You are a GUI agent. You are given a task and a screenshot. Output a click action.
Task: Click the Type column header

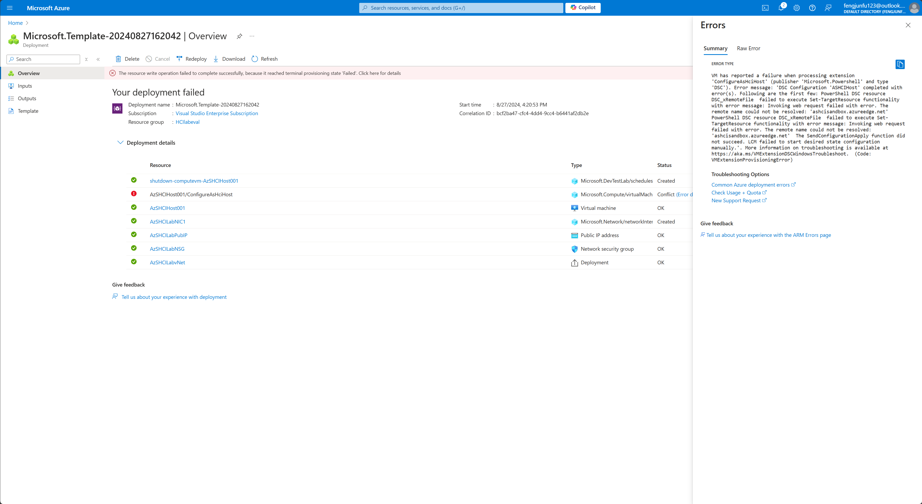coord(576,165)
